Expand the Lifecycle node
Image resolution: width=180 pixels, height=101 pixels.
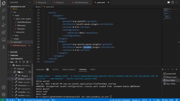11,69
